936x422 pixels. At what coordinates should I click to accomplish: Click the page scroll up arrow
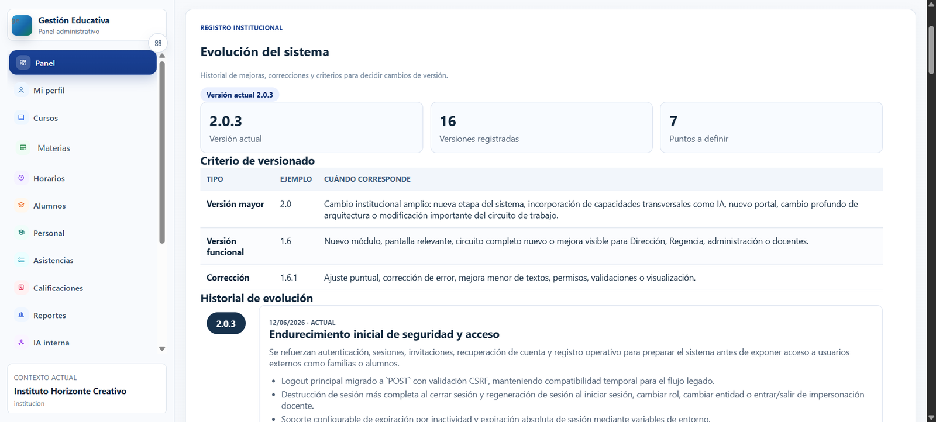pyautogui.click(x=931, y=4)
